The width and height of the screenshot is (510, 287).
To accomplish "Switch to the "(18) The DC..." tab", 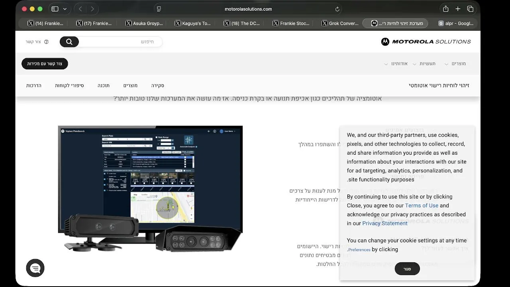I will [242, 24].
